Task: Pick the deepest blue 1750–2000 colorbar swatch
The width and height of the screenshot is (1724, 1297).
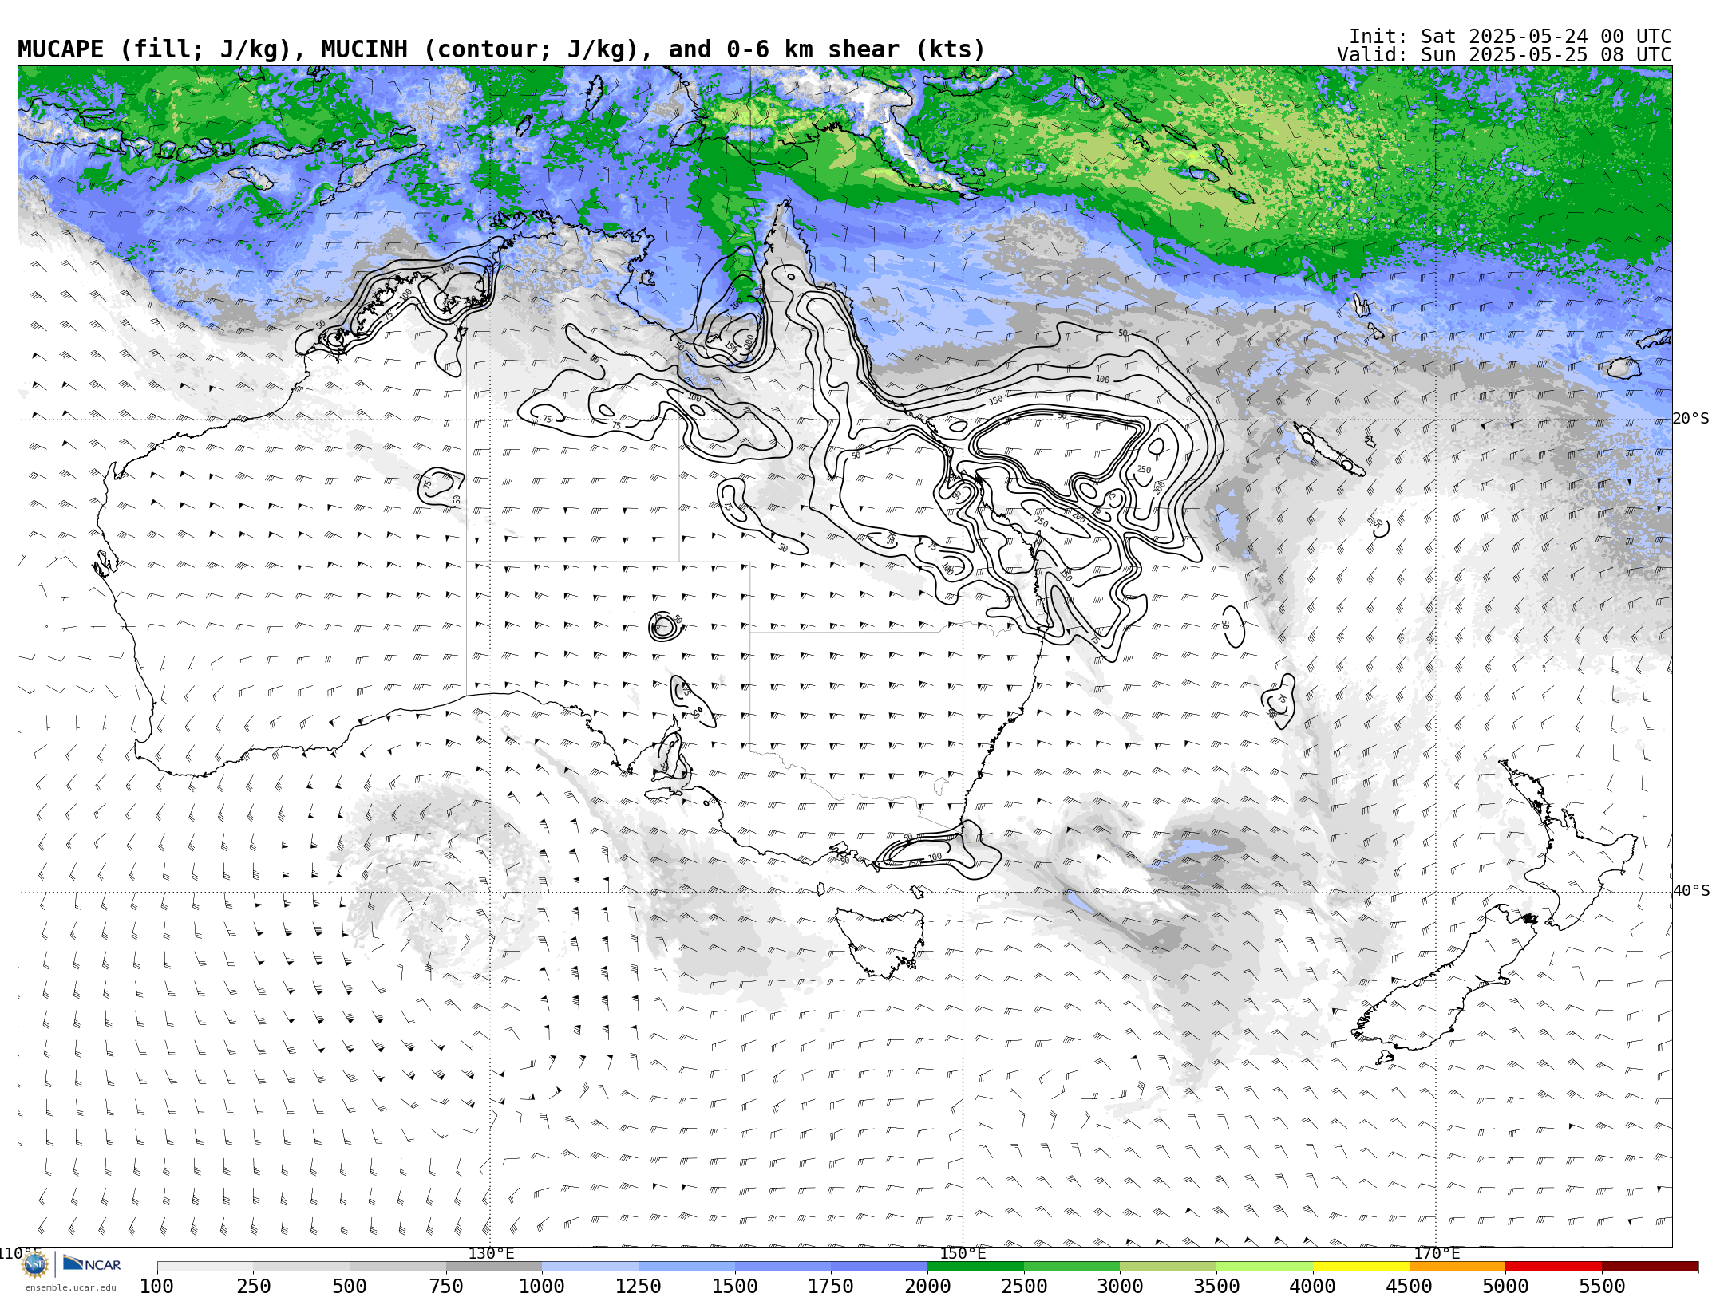Action: [879, 1267]
